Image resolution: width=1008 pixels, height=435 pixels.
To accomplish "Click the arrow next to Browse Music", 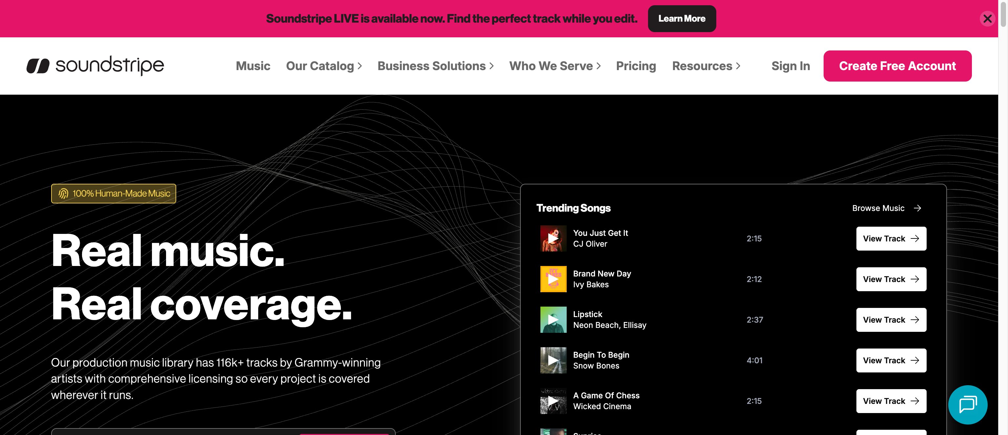I will [917, 208].
